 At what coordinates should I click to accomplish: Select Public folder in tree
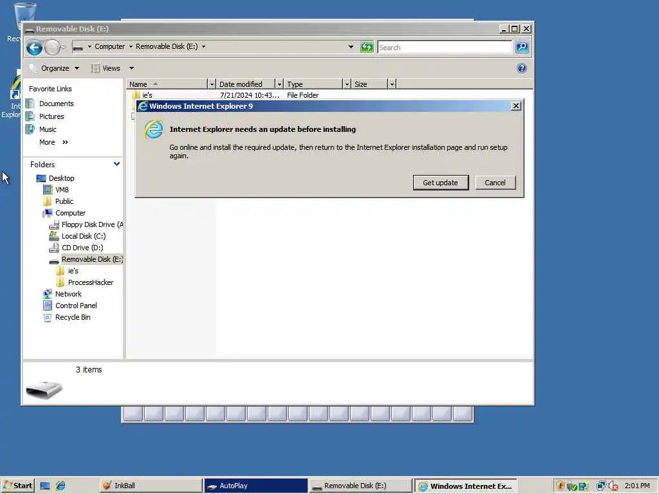point(64,201)
